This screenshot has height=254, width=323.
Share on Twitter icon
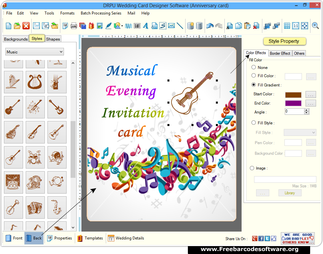click(x=267, y=238)
